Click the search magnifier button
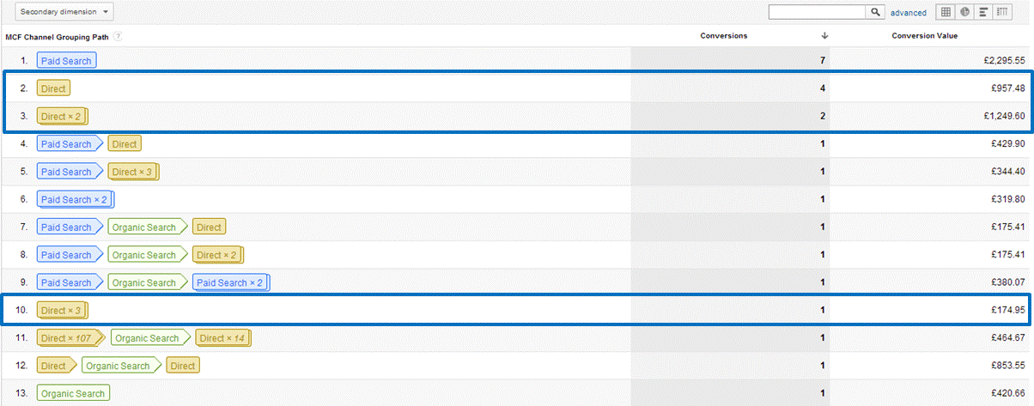The image size is (1034, 406). [876, 12]
